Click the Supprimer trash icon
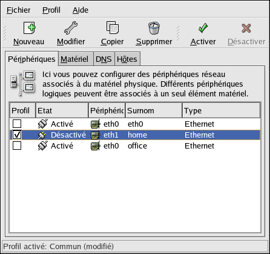The image size is (270, 254). tap(154, 28)
